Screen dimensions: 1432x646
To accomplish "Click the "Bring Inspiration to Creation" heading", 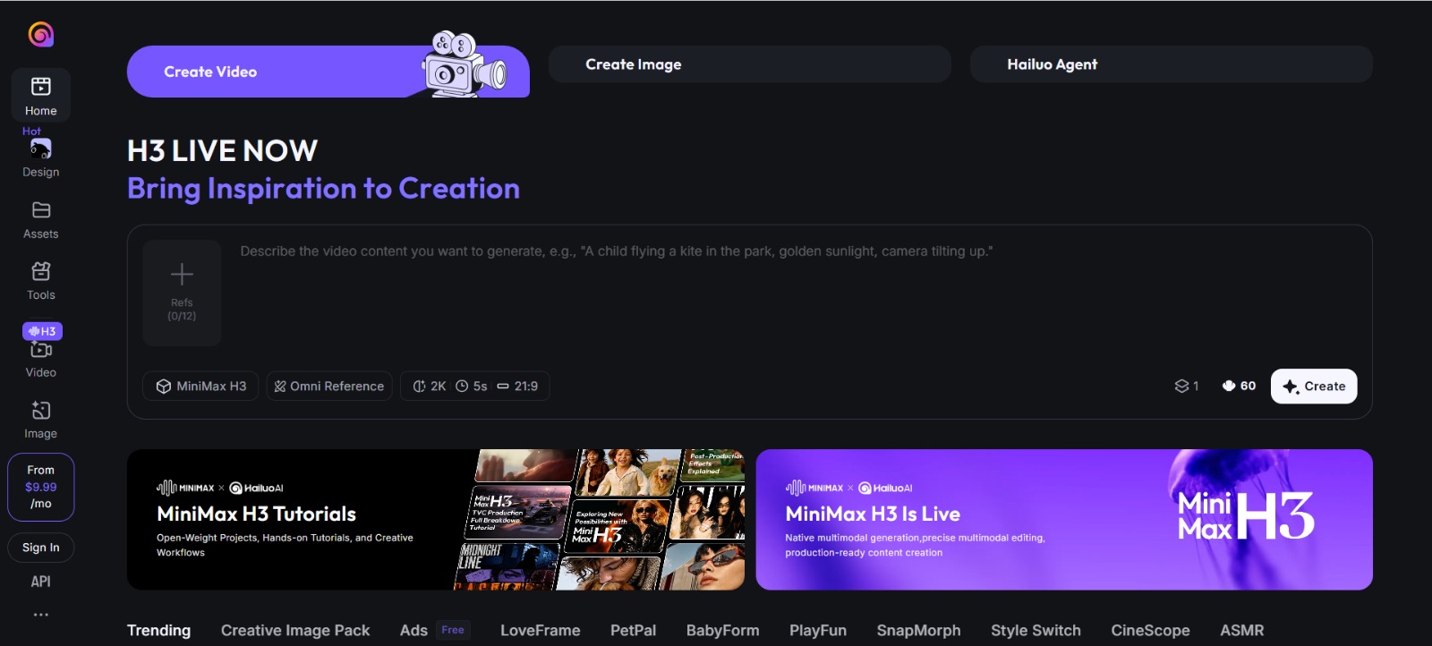I will coord(323,188).
